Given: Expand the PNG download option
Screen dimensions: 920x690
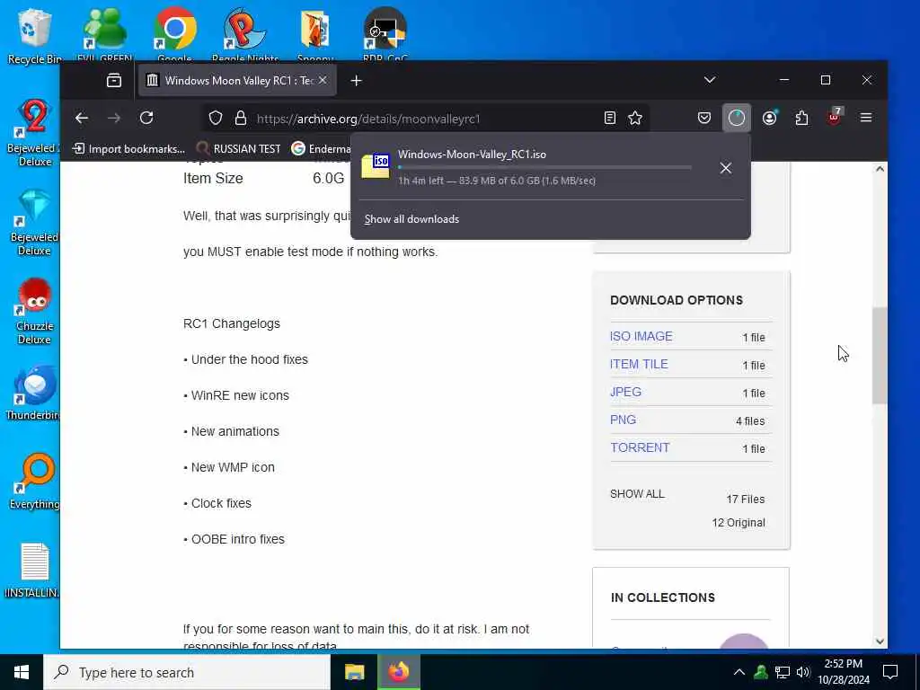Looking at the screenshot, I should pyautogui.click(x=623, y=420).
